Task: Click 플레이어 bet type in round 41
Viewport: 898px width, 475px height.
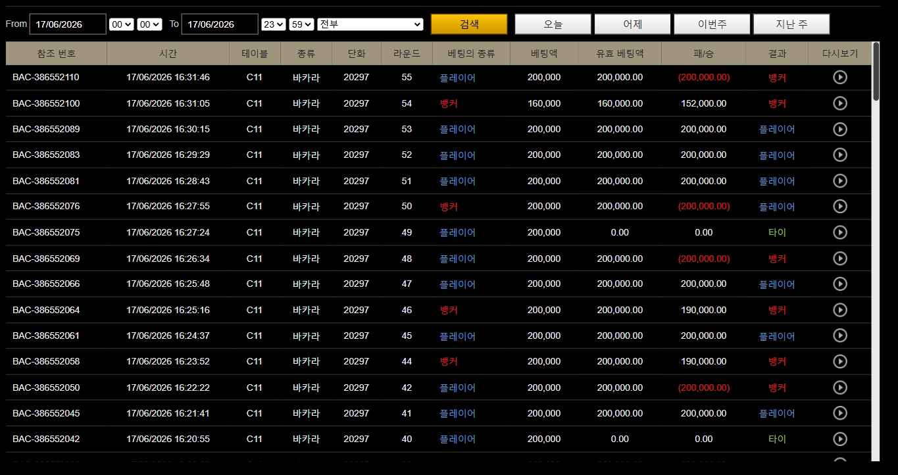Action: tap(458, 413)
